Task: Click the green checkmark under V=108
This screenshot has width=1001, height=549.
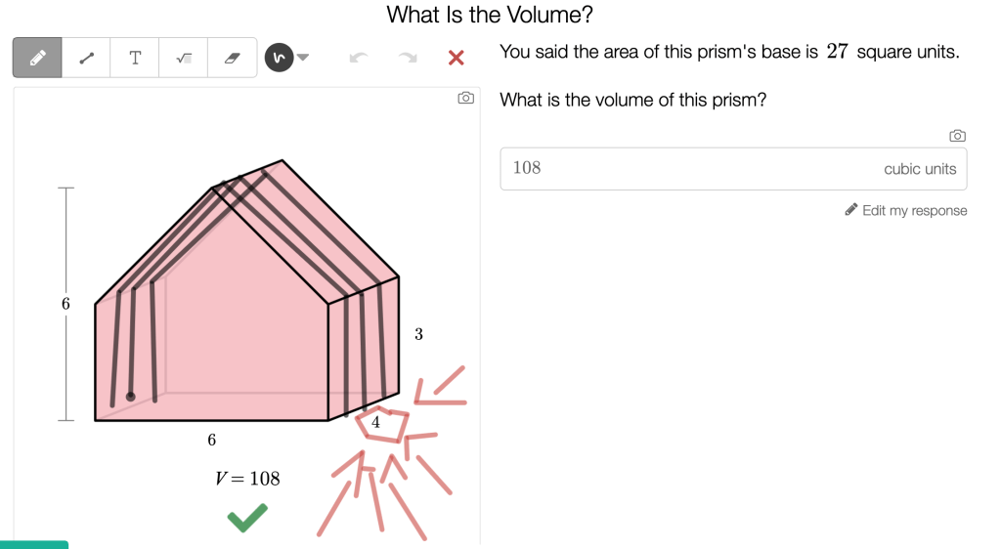Action: click(x=247, y=518)
